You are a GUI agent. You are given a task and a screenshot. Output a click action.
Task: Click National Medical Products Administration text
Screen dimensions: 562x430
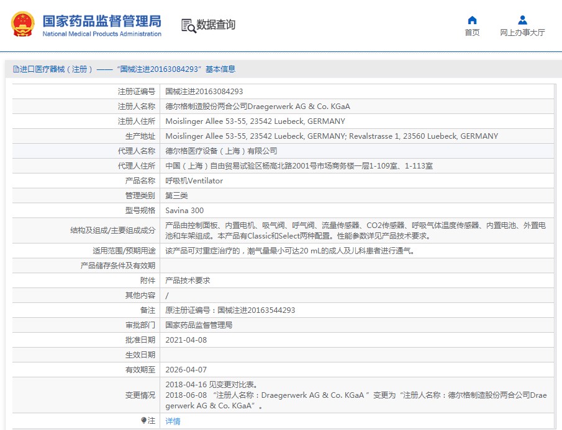click(102, 34)
